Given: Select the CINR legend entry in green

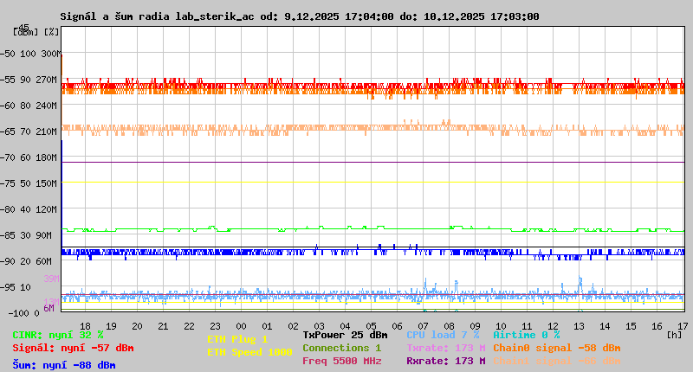Looking at the screenshot, I should coord(58,335).
